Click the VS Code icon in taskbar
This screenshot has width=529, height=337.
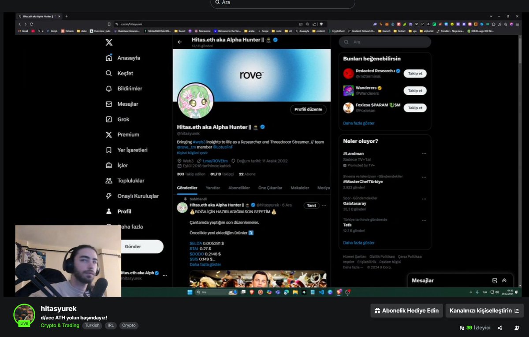(321, 292)
